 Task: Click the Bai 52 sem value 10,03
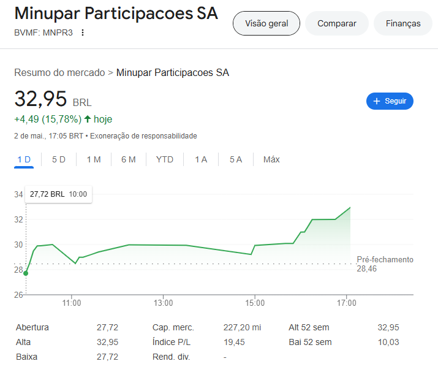click(388, 342)
